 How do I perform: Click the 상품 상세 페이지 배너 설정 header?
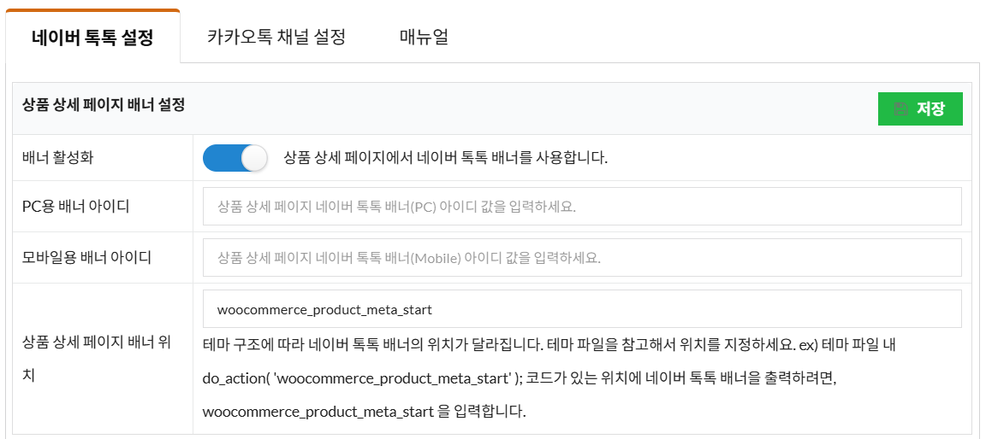[104, 105]
